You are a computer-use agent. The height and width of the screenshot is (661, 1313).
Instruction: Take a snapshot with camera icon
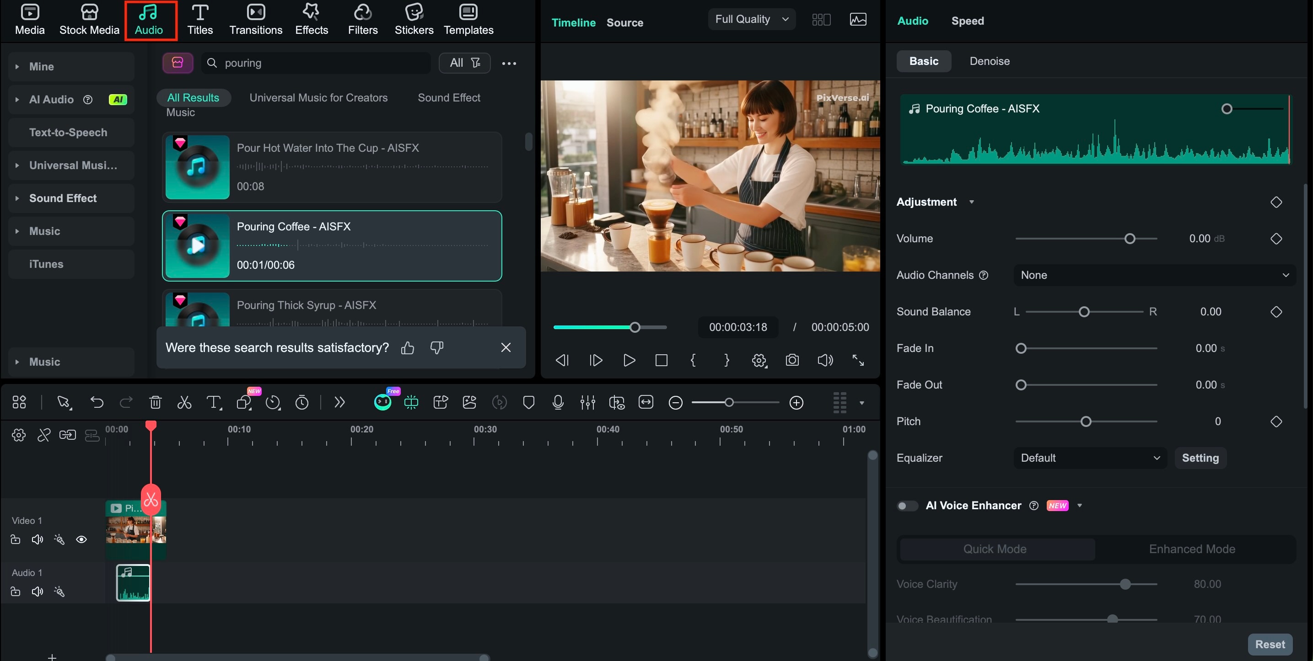coord(791,360)
